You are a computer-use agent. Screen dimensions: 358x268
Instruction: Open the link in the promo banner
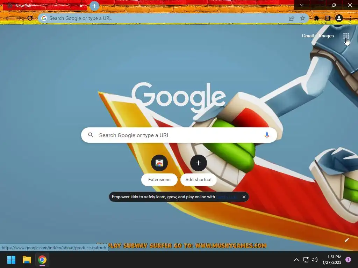coord(227,197)
